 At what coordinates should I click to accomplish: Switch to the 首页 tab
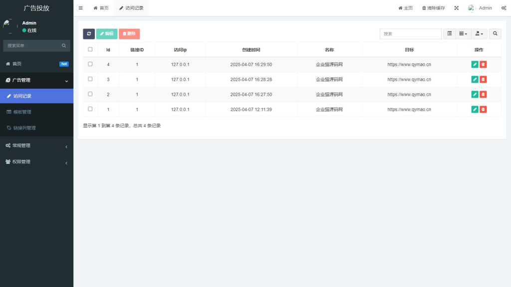pyautogui.click(x=101, y=8)
